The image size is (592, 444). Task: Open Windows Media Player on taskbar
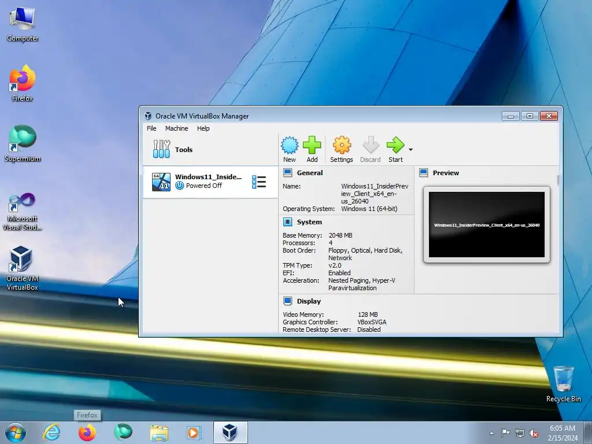coord(194,432)
